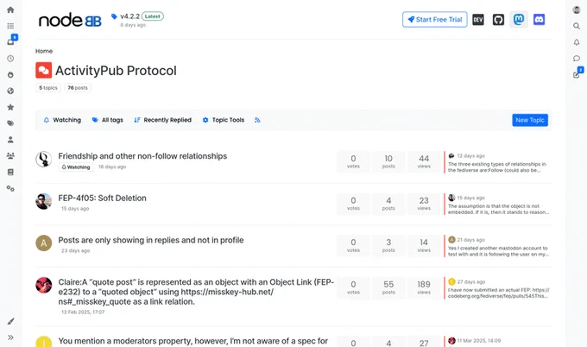The height and width of the screenshot is (347, 587).
Task: Open latest reply preview 'The three existing types'
Action: (x=496, y=167)
